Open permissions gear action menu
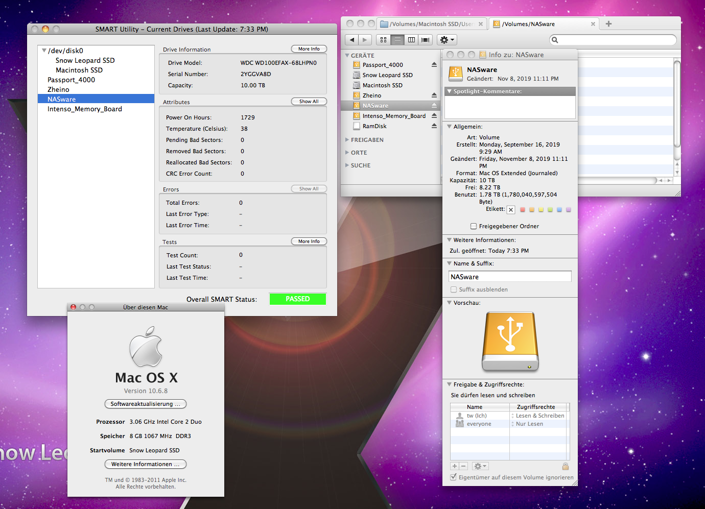The image size is (705, 509). (480, 466)
